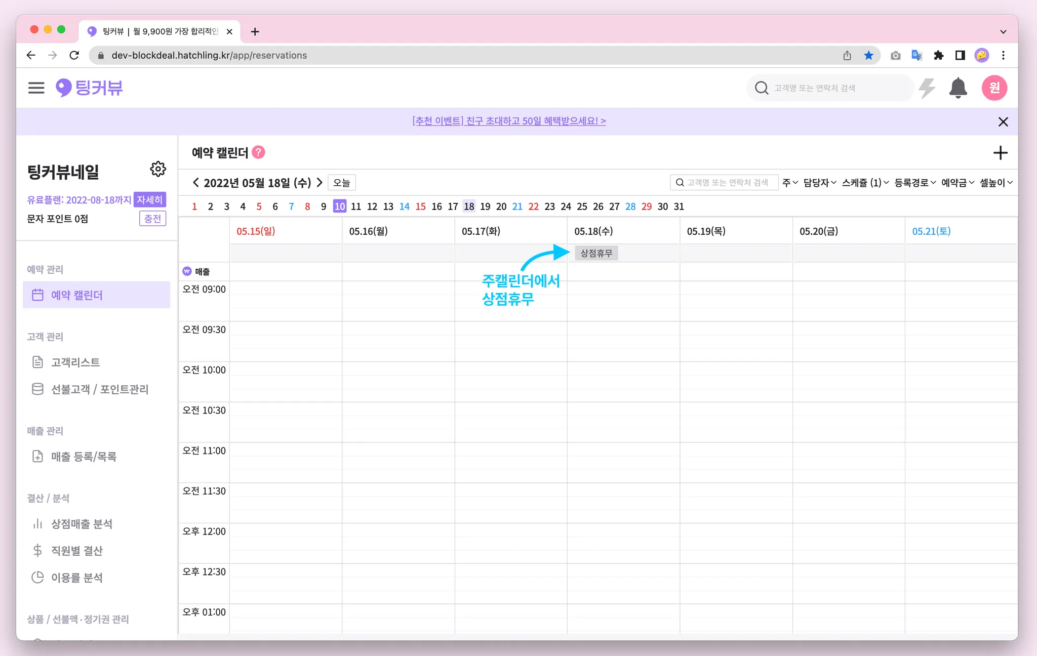Viewport: 1037px width, 656px height.
Task: Expand the 스케쥴 (1) dropdown
Action: tap(865, 183)
